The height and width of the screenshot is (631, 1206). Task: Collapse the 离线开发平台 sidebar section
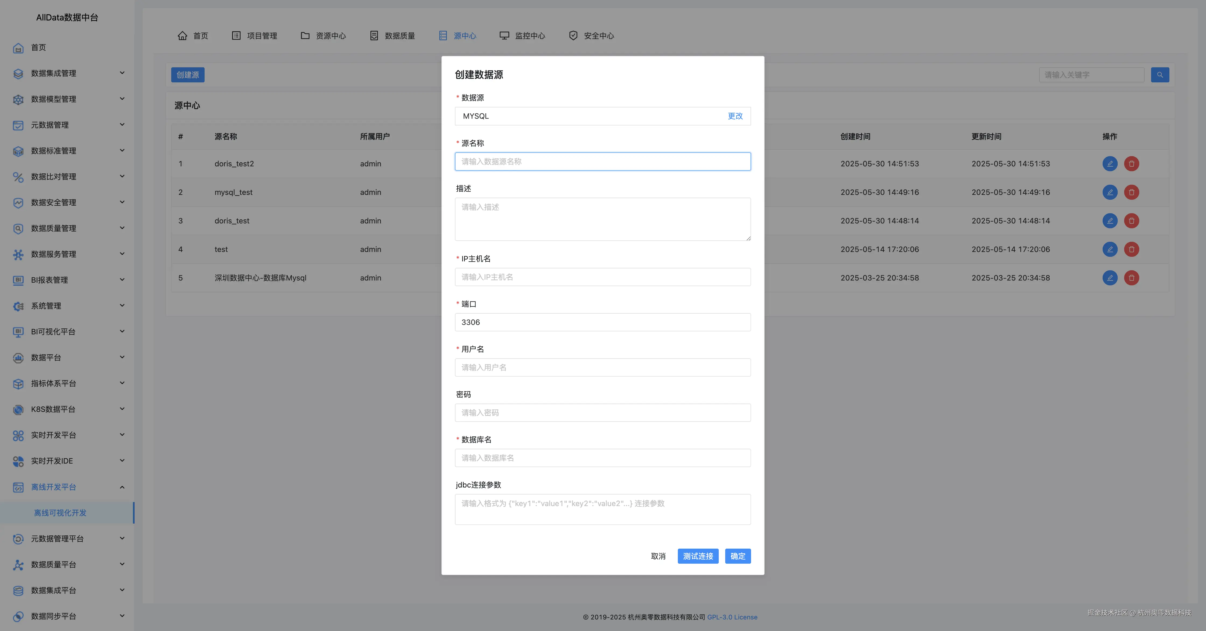click(x=122, y=487)
